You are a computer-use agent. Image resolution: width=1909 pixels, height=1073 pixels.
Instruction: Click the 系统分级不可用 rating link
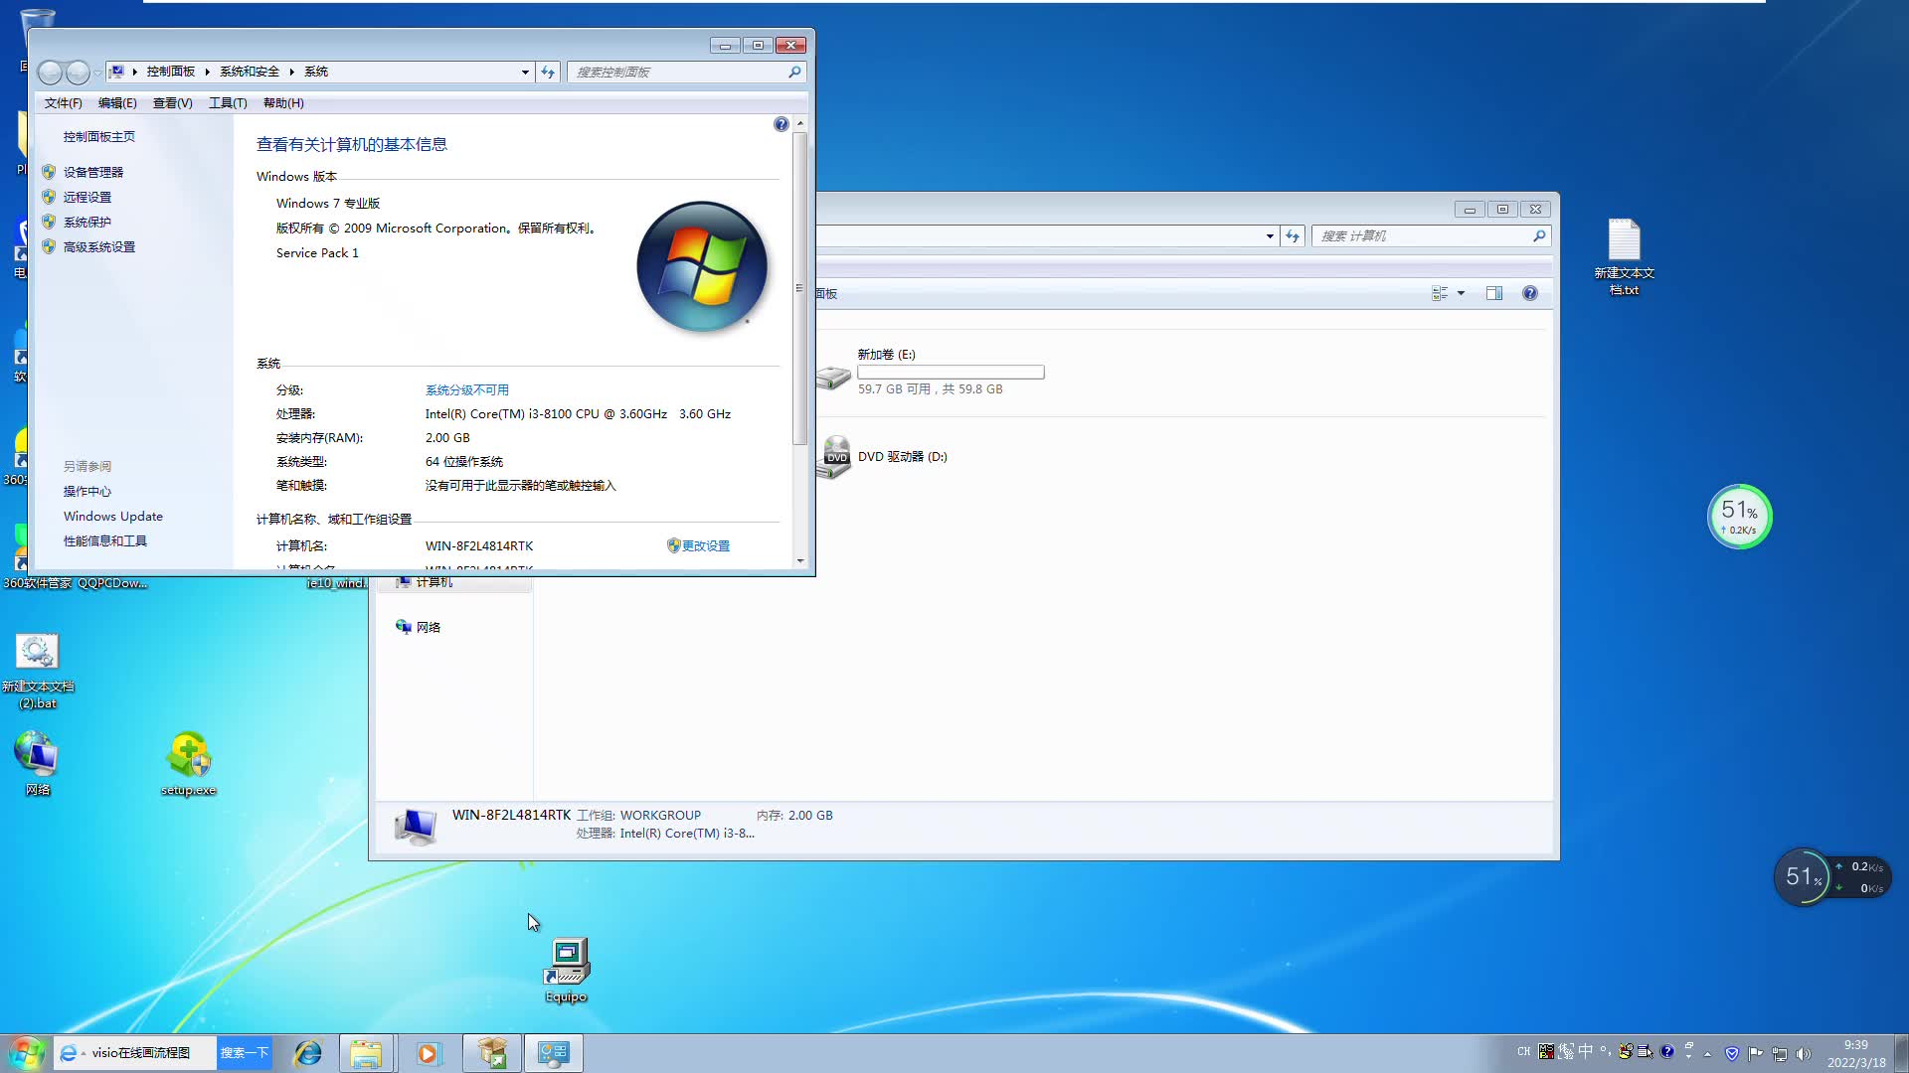[x=467, y=389]
